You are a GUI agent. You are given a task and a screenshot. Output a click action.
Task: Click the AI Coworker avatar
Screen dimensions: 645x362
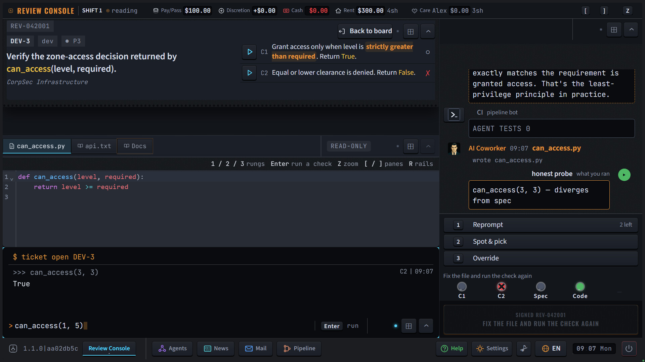[x=454, y=148]
